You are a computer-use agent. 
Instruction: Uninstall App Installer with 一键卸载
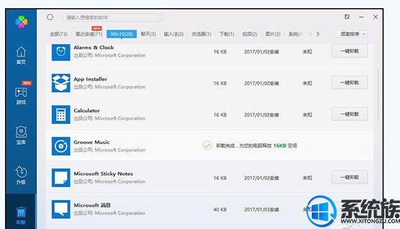(349, 82)
